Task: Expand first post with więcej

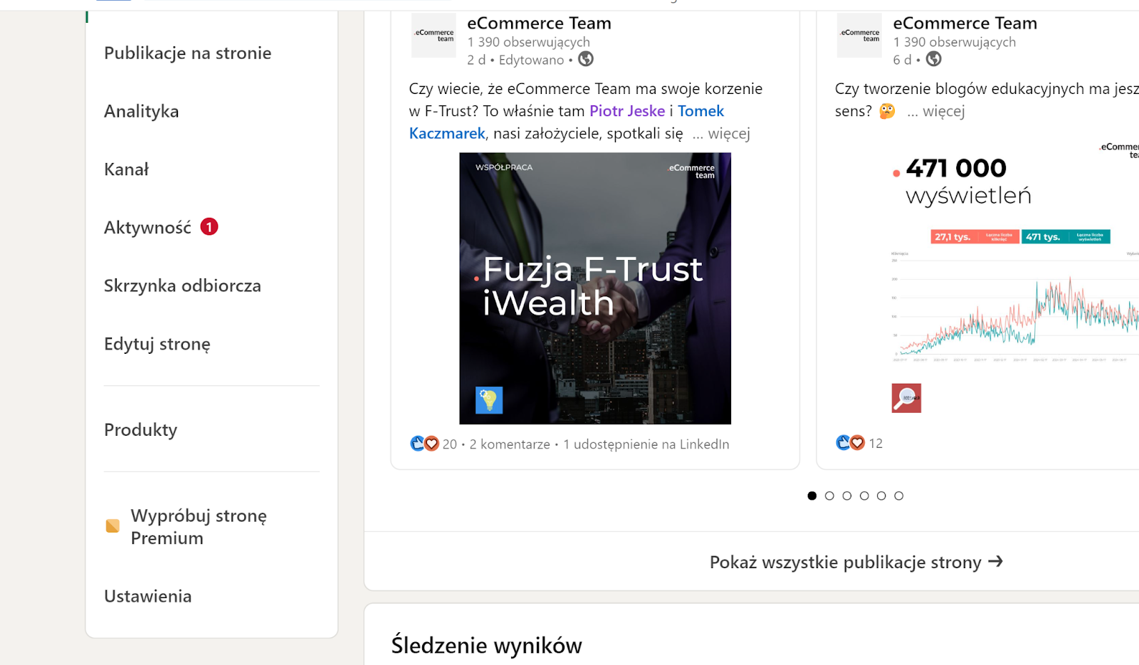Action: click(x=721, y=134)
